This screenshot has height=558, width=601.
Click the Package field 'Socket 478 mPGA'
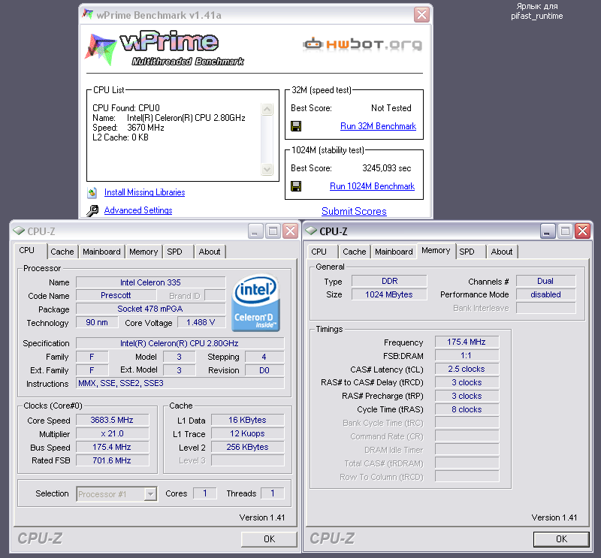[151, 309]
